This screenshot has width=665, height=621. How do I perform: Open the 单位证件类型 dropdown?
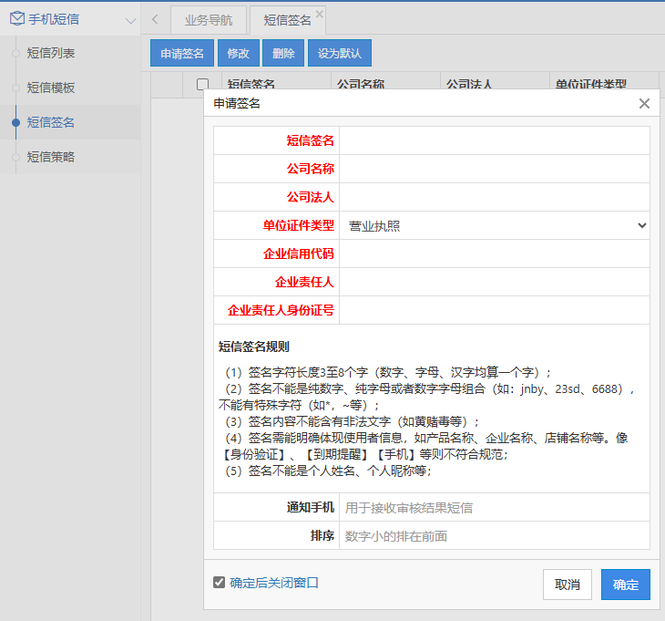(x=494, y=225)
